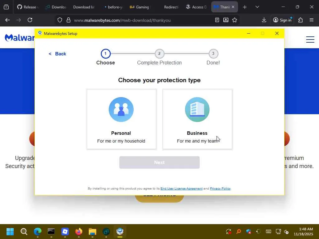Reload the current page
Screen dimensions: 319x239
tap(30, 20)
